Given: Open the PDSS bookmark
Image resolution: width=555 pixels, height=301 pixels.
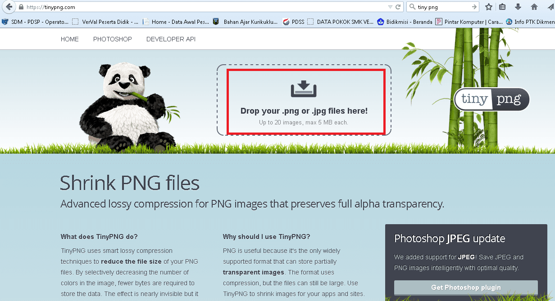Looking at the screenshot, I should pos(294,22).
